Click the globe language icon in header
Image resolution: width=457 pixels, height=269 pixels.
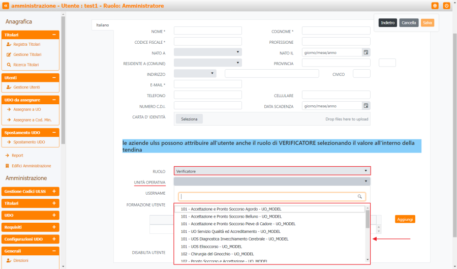pos(435,6)
